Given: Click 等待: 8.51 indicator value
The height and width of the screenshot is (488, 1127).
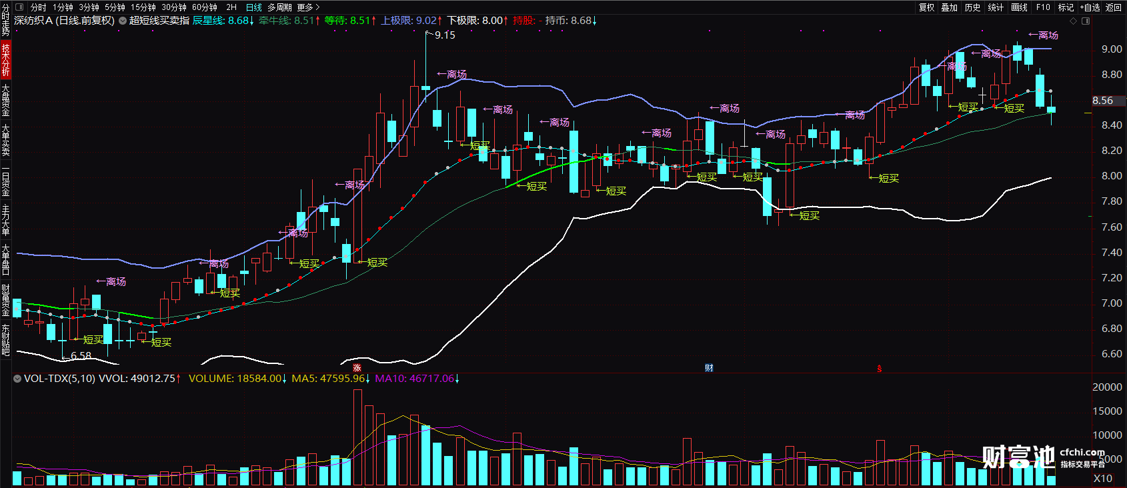Looking at the screenshot, I should [x=350, y=21].
